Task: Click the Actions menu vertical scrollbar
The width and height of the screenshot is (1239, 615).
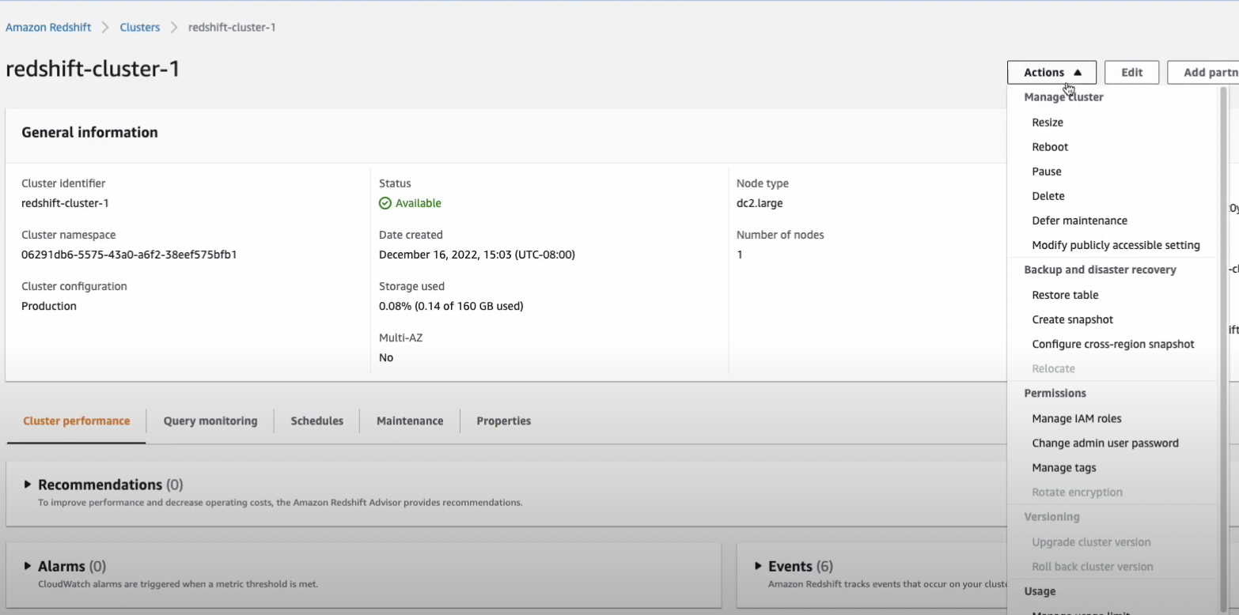Action: (1224, 316)
